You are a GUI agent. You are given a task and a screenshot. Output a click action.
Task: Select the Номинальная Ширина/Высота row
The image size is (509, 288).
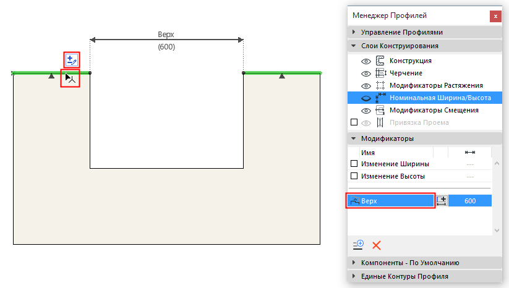coord(425,98)
